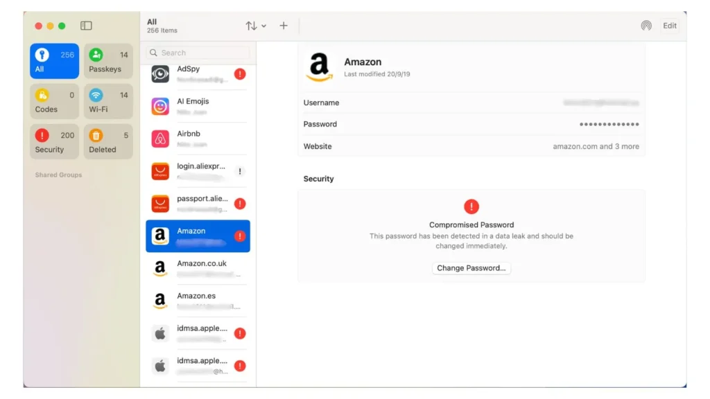Viewport: 710px width, 399px height.
Task: Click the magnifying glass search icon
Action: [x=153, y=53]
